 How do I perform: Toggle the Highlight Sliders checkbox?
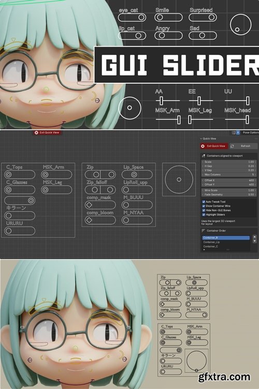point(204,215)
